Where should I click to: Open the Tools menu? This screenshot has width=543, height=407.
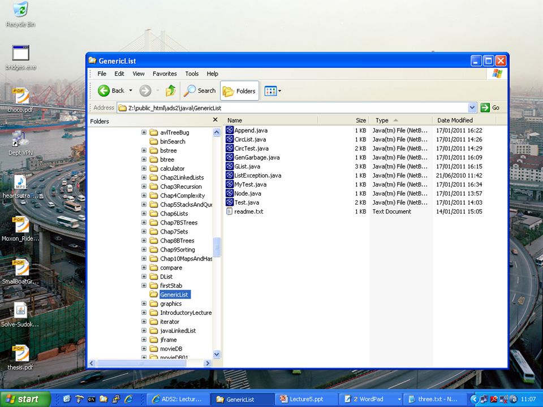(x=192, y=73)
